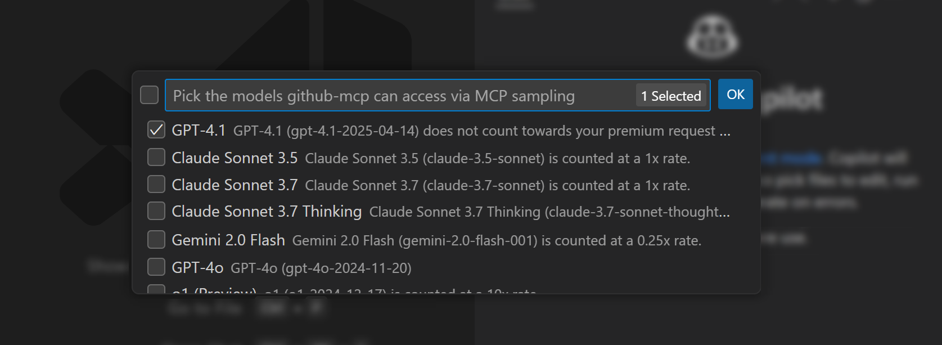Tick the o1 (Preview) checkbox
942x345 pixels.
[x=156, y=290]
